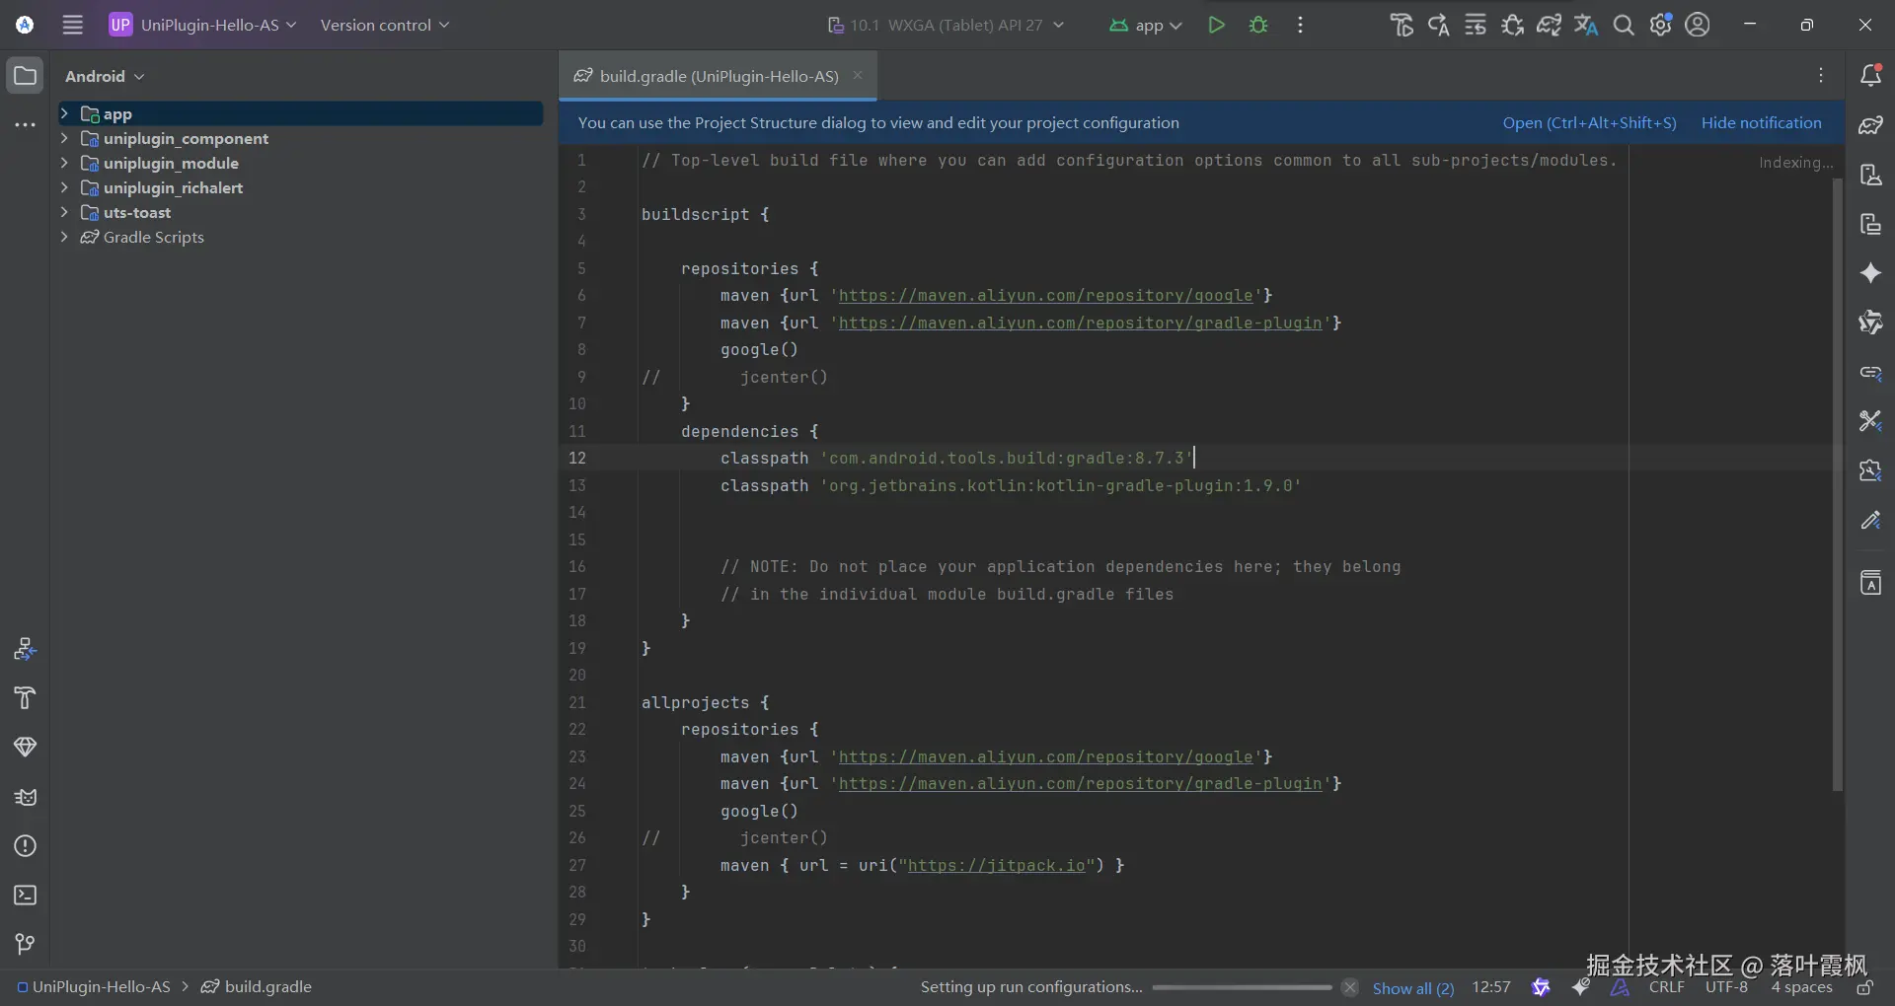
Task: Expand the uniplugin_component module node
Action: [x=64, y=138]
